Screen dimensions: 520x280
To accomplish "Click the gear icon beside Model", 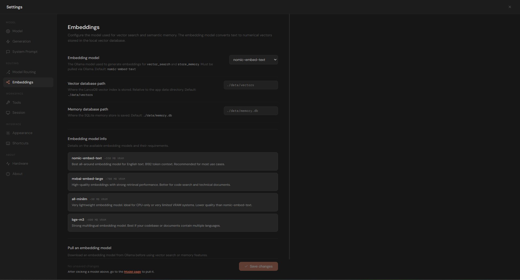I will [8, 31].
